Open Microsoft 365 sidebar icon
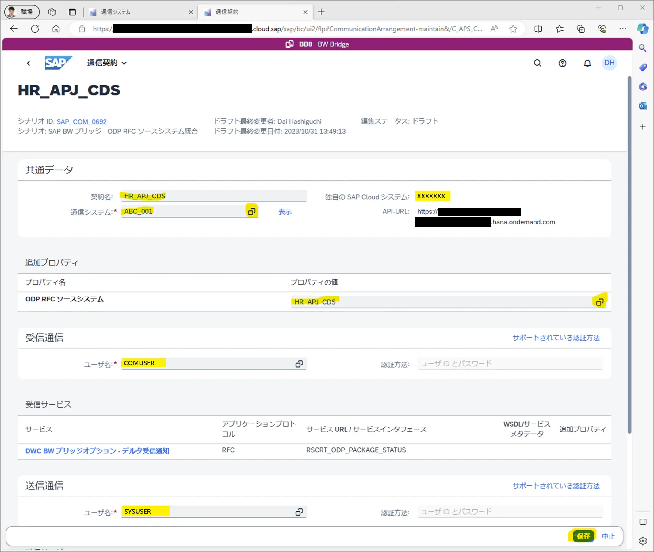The width and height of the screenshot is (654, 552). pyautogui.click(x=643, y=87)
